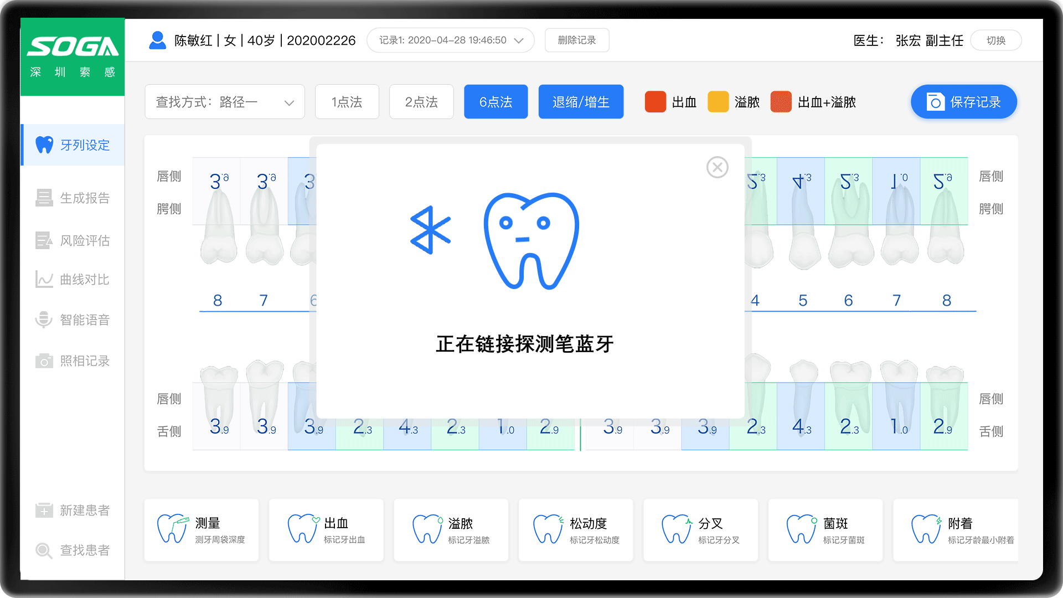This screenshot has height=598, width=1063.
Task: Select the 菌斑 plaque marking tool
Action: [x=825, y=529]
